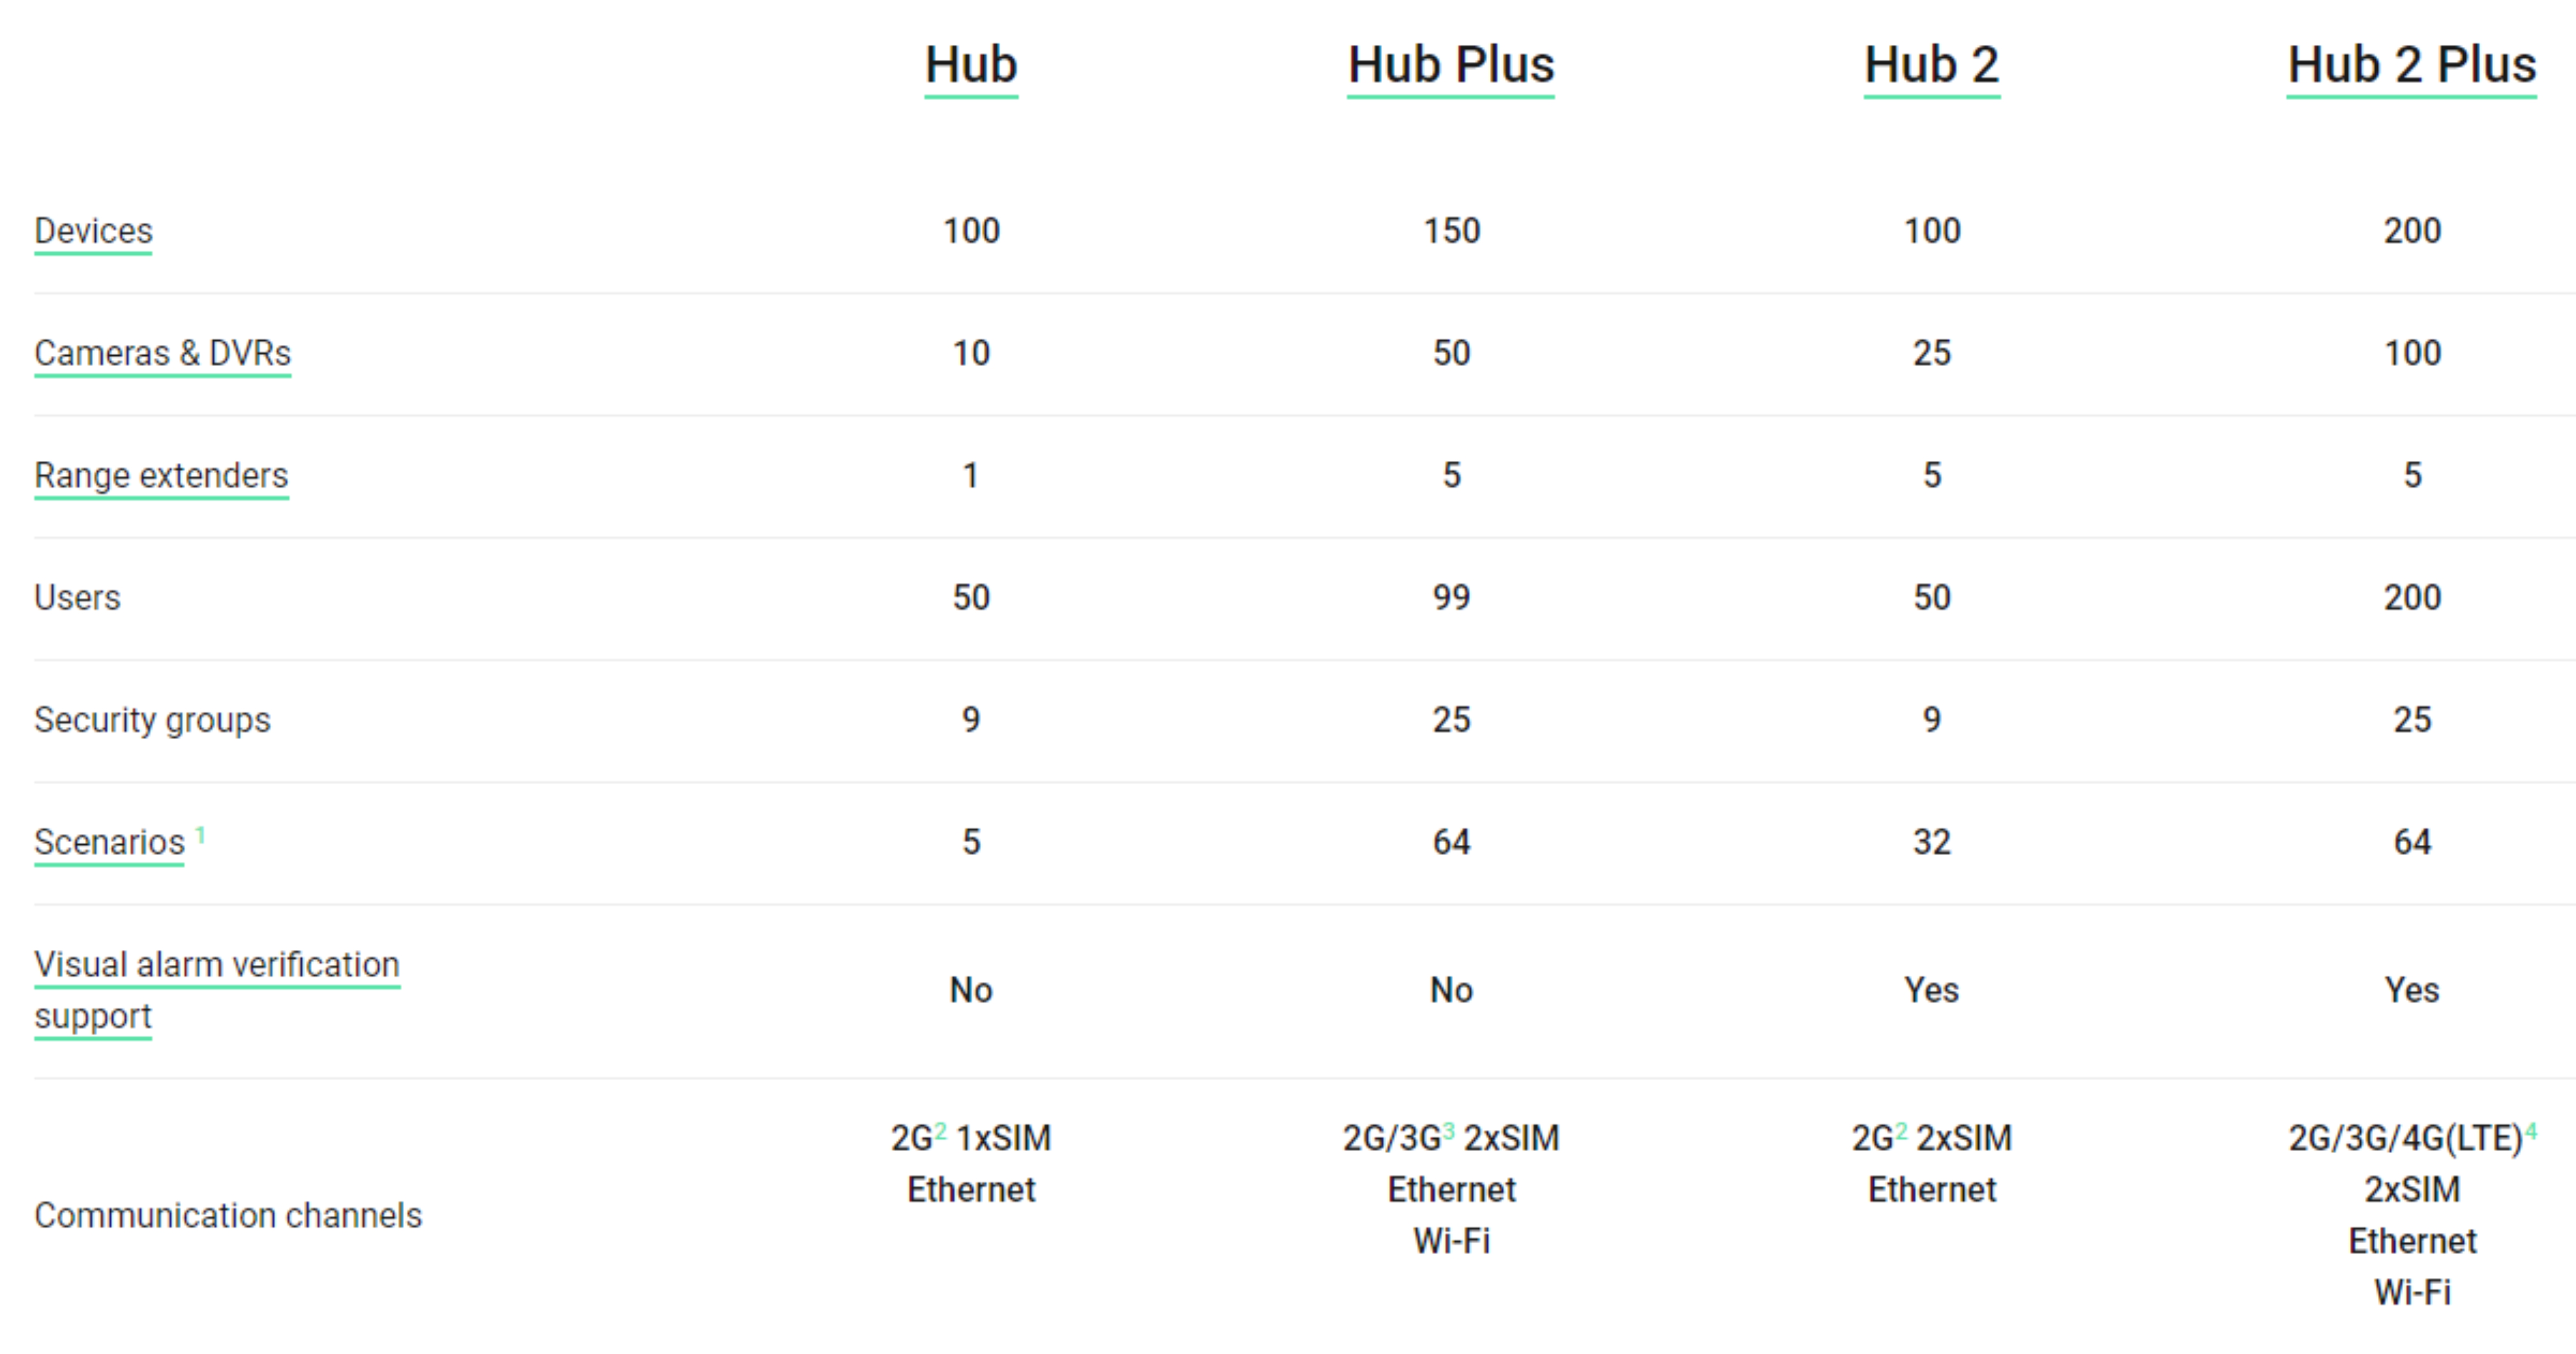Select the Communication channels row label
The image size is (2576, 1354).
click(228, 1216)
